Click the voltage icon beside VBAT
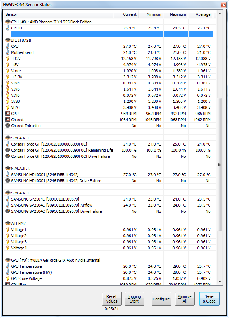The height and width of the screenshot is (318, 229). [x=8, y=107]
